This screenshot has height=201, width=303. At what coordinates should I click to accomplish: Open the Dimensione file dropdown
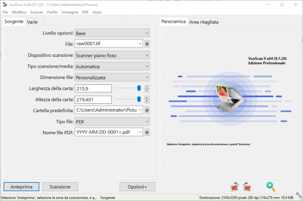point(112,78)
